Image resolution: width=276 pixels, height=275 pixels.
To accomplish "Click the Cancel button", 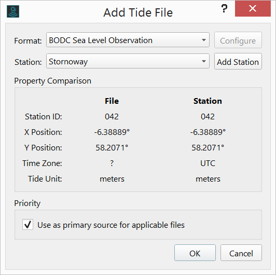I will point(241,253).
